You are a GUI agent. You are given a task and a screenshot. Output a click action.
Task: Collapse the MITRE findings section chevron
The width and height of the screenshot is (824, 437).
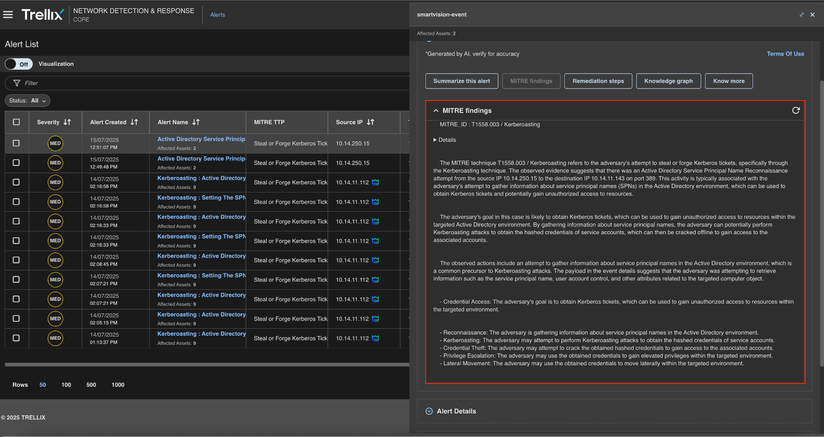click(x=436, y=111)
